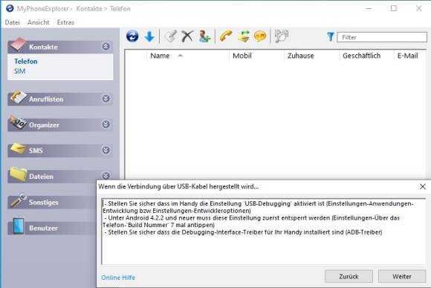Click the MyPhoneExplorer app logo icon
The width and height of the screenshot is (431, 288).
[x=10, y=8]
